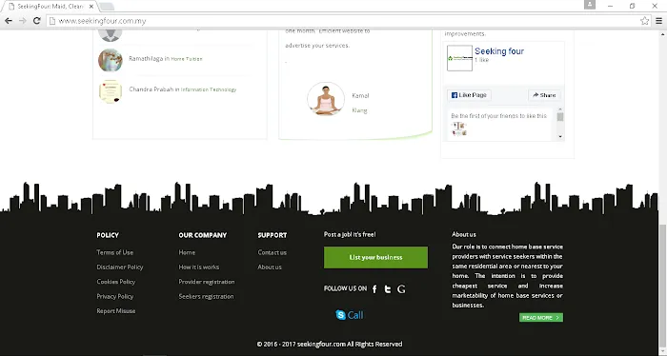
Task: Click Information Technology category link
Action: pos(209,89)
